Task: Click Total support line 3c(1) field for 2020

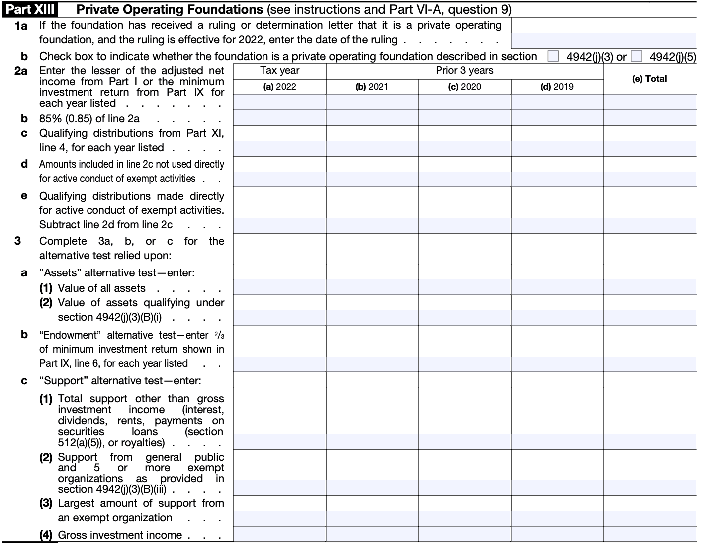Action: pos(464,441)
